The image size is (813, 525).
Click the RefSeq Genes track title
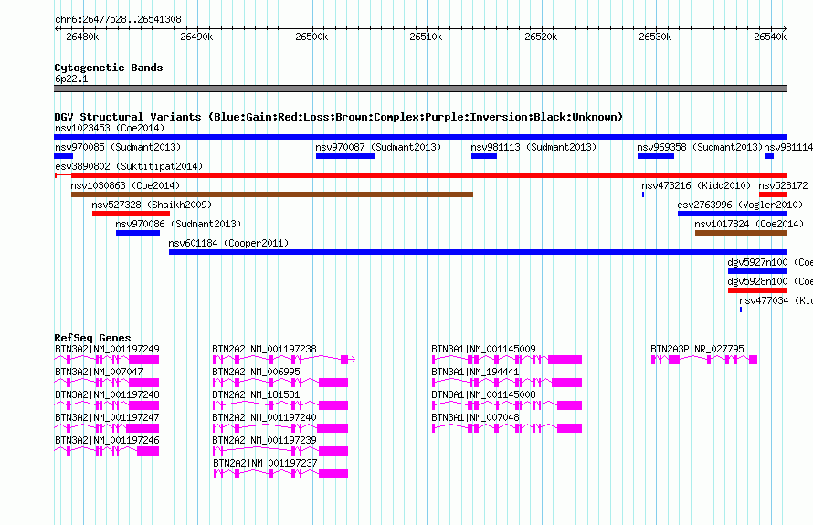93,338
